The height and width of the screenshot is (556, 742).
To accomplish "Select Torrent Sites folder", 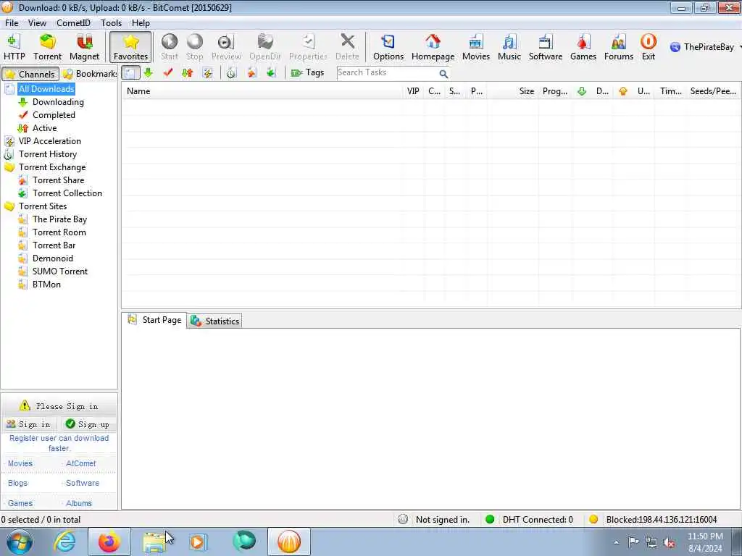I will coord(43,206).
